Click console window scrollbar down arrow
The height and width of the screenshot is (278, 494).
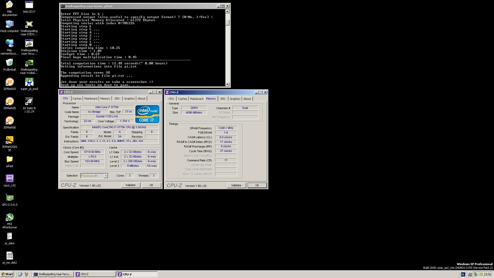[x=227, y=84]
